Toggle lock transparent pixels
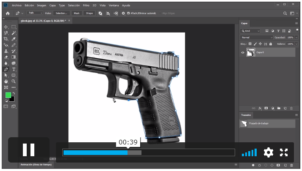This screenshot has width=302, height=171. (250, 44)
